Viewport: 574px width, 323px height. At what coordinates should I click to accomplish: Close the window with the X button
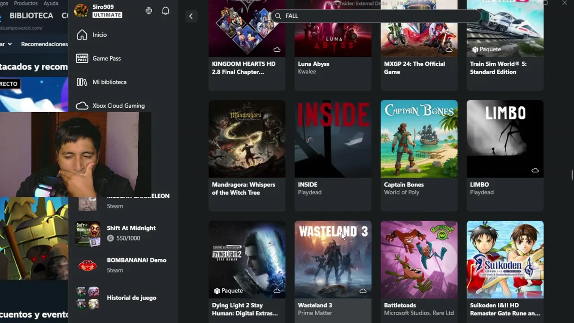click(565, 3)
